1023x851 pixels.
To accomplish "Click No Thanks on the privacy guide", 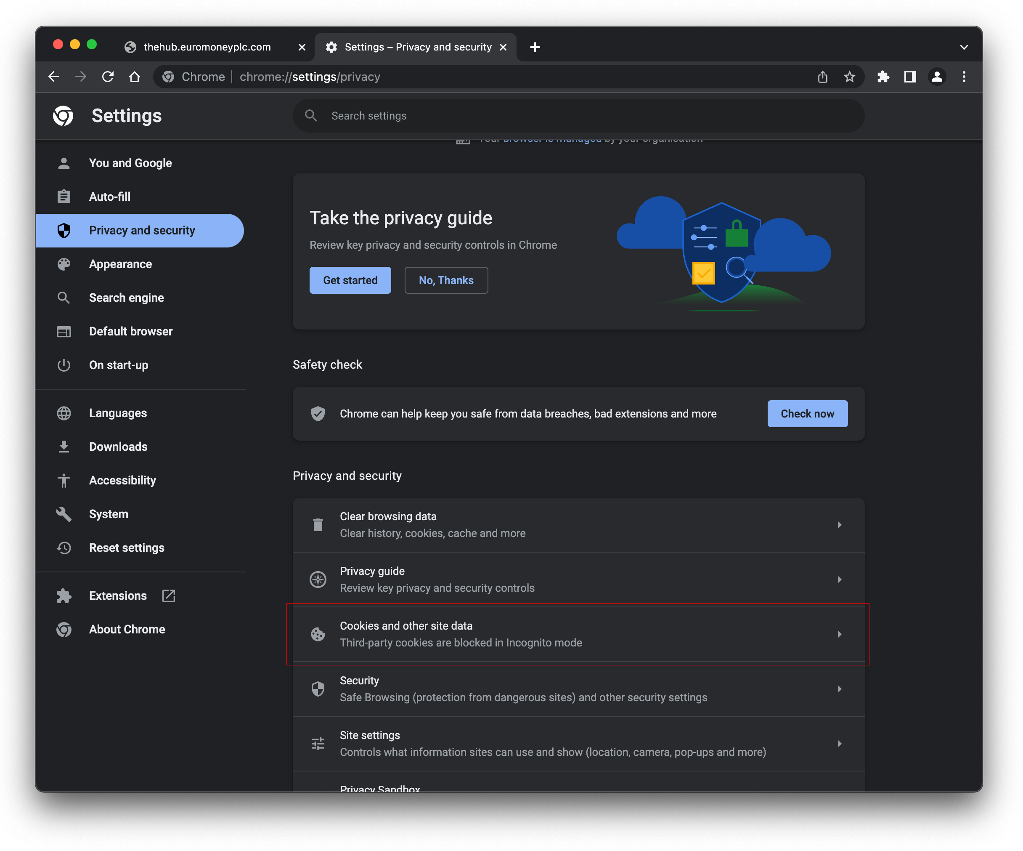I will pyautogui.click(x=446, y=280).
